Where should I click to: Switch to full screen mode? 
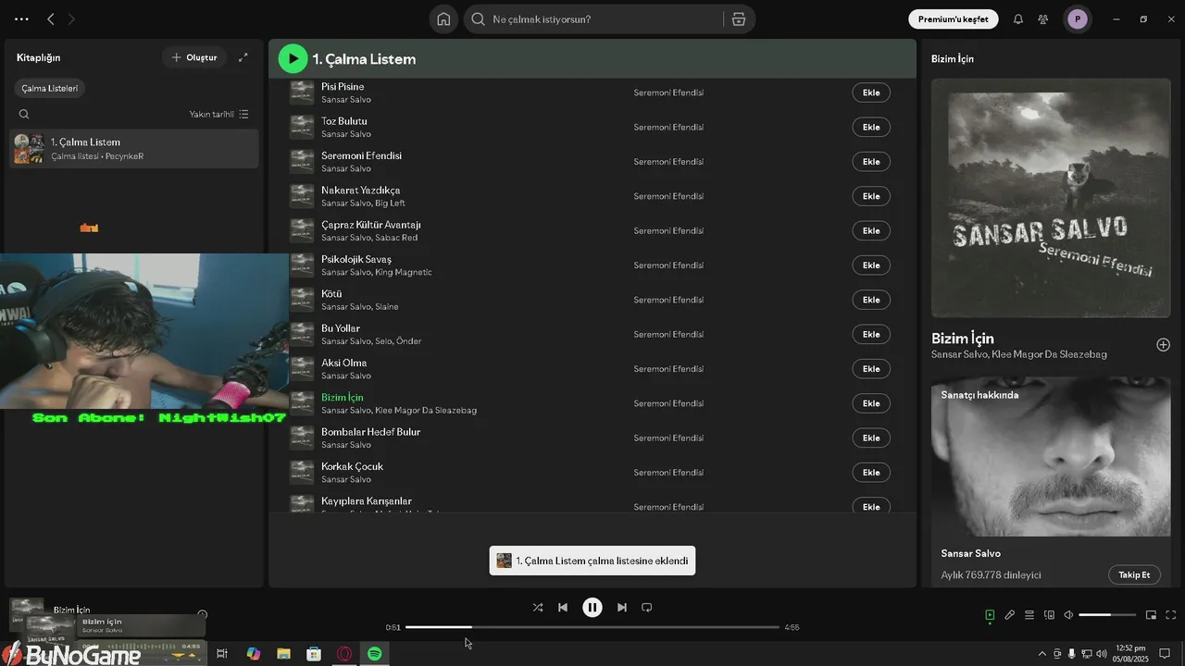(1170, 615)
